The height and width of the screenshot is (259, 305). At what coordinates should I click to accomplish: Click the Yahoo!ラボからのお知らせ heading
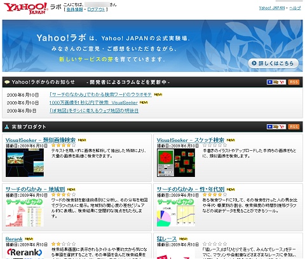click(43, 82)
